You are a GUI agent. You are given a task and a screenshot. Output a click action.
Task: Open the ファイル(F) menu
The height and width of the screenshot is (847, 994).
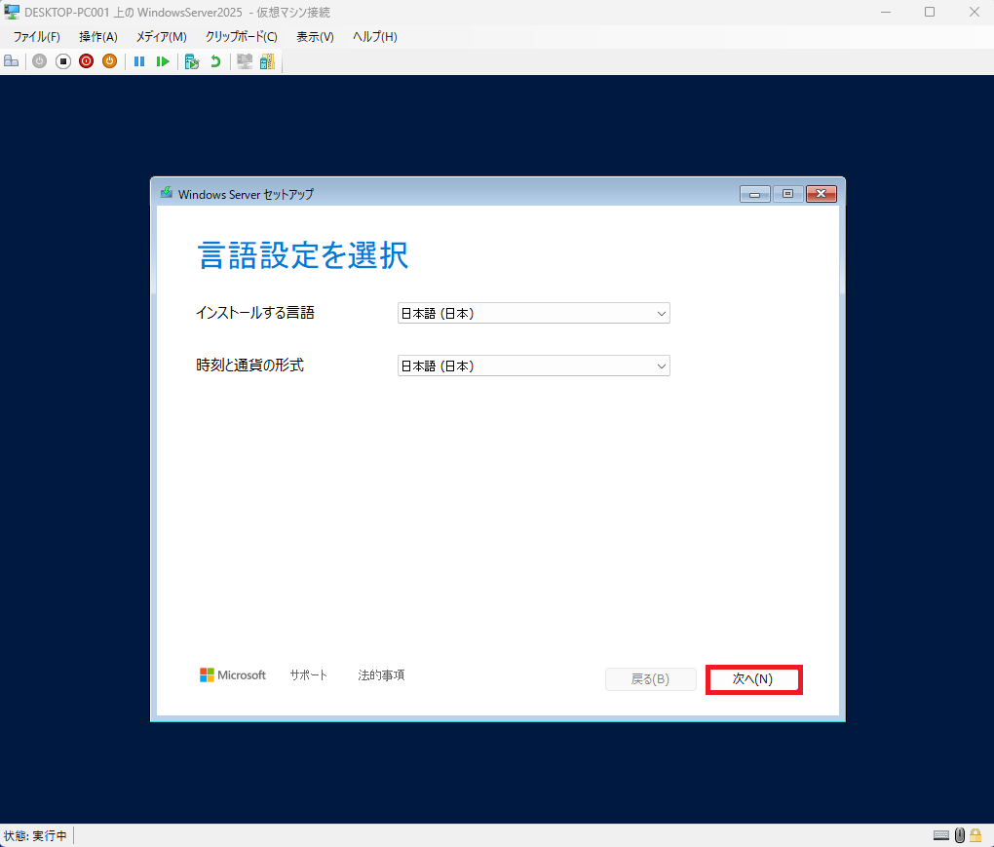point(36,37)
